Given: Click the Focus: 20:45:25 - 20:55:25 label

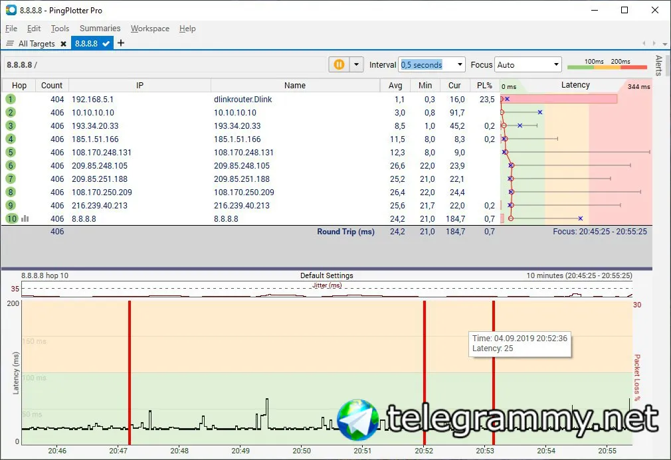Looking at the screenshot, I should point(600,231).
